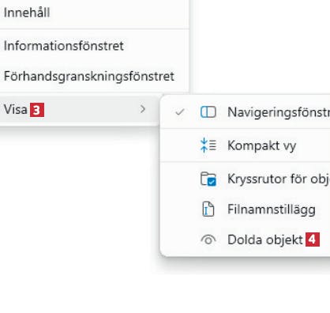Click the navigation pane layout icon
This screenshot has height=313, width=330.
click(208, 112)
